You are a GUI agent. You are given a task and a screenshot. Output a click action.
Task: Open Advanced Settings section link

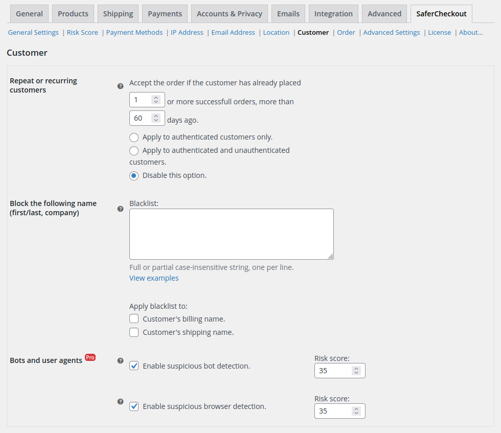click(x=392, y=33)
